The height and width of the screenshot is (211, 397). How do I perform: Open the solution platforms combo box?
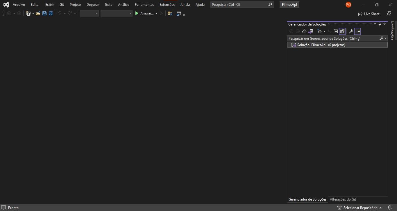tap(116, 13)
